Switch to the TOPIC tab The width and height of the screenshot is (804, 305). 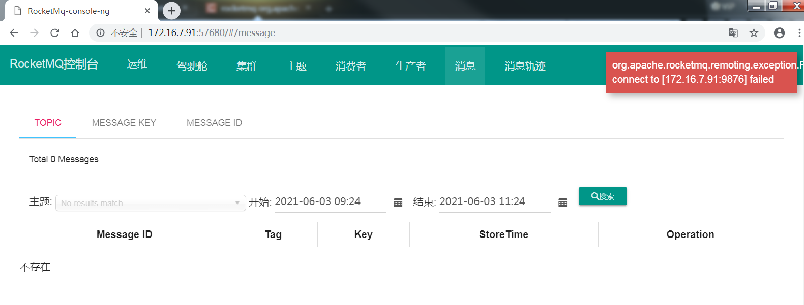click(x=48, y=123)
